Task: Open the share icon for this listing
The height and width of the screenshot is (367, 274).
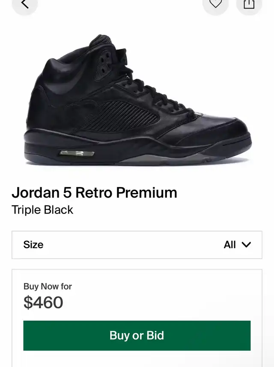Action: 249,4
